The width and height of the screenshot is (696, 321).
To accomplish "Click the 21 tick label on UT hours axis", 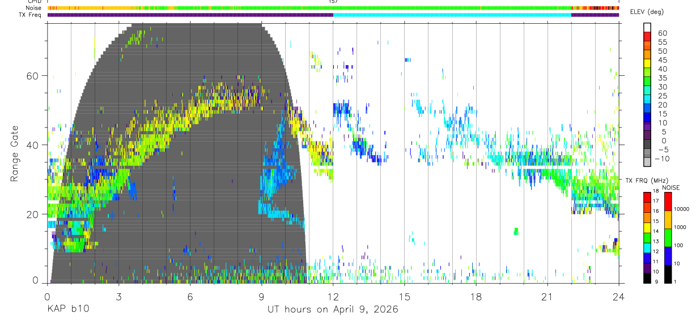I will 547,297.
